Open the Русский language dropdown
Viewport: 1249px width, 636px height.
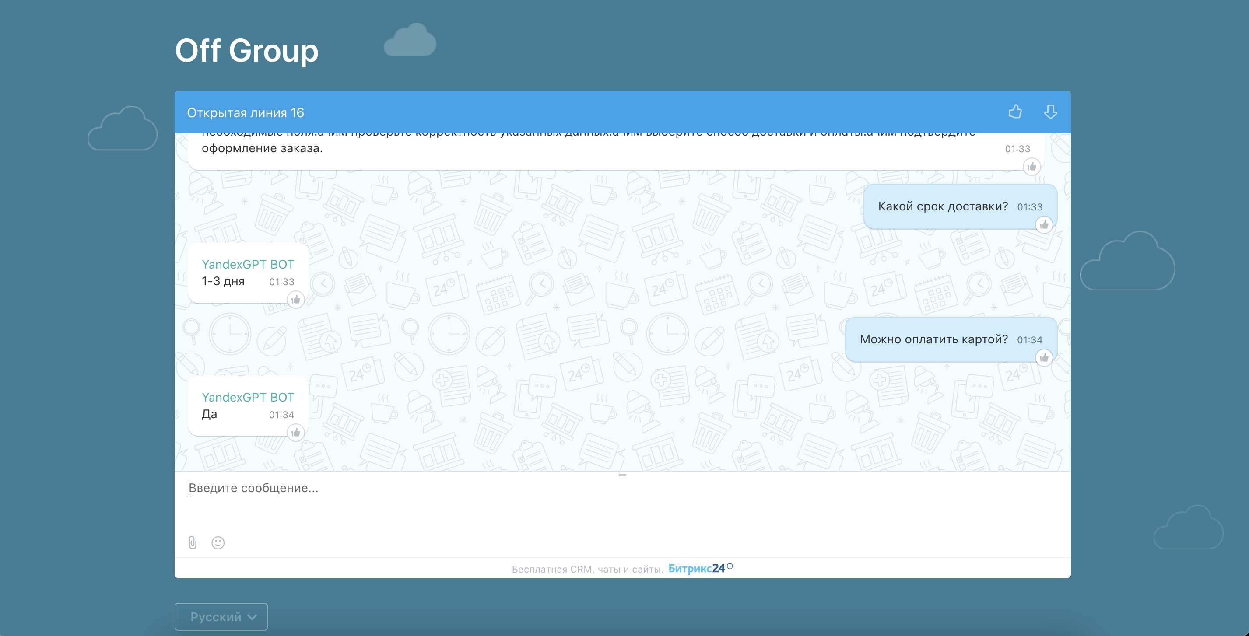tap(221, 617)
